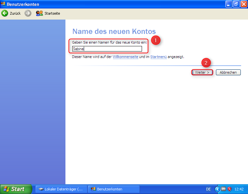Image resolution: width=248 pixels, height=194 pixels.
Task: Open the Windows Start menu
Action: tap(16, 189)
